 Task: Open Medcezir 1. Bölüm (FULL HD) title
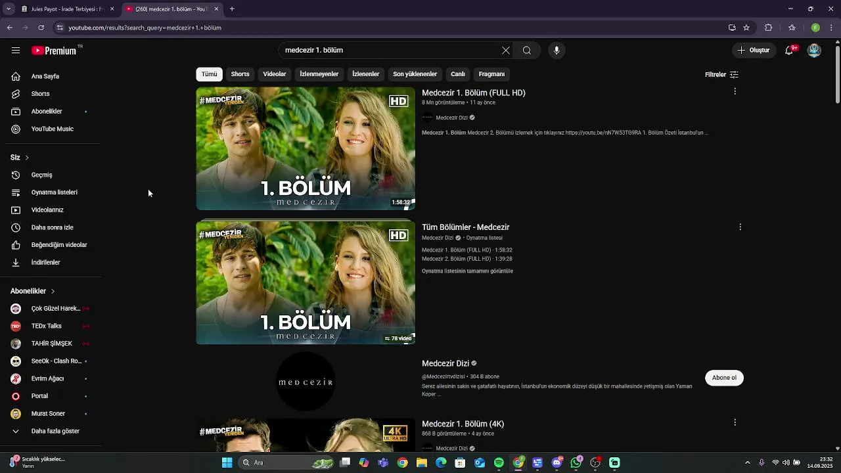474,93
